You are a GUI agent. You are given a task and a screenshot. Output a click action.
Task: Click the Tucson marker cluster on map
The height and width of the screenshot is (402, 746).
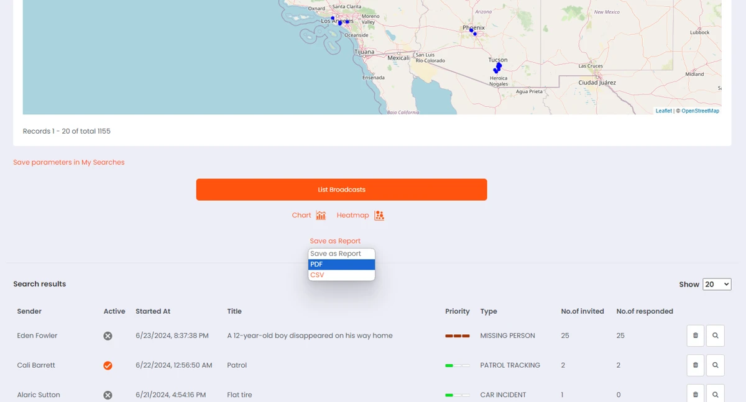click(497, 67)
